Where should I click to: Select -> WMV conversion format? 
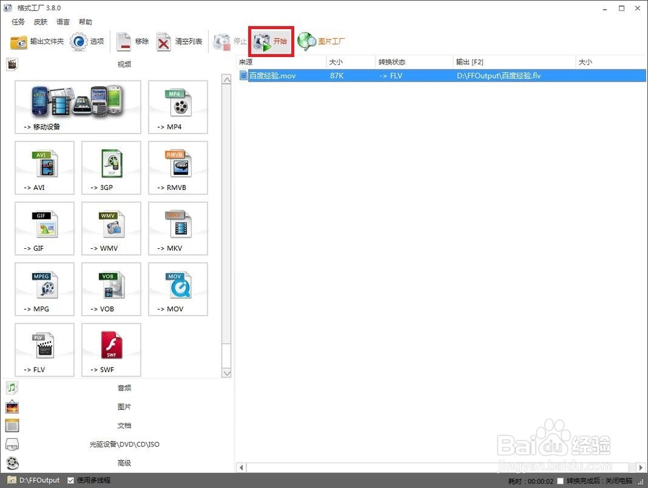pos(111,229)
